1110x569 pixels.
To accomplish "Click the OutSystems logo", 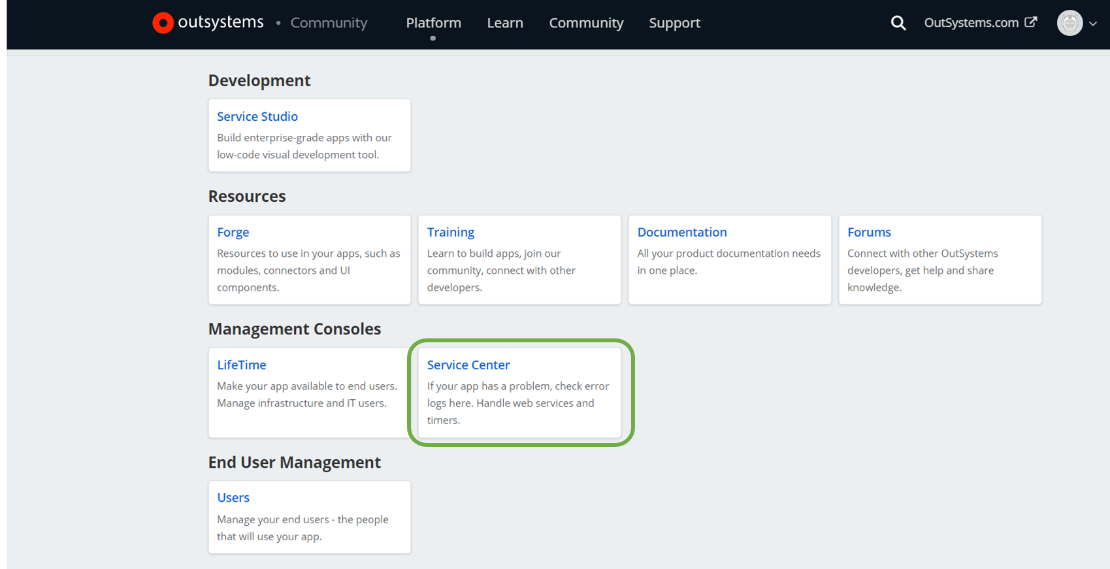I will (x=208, y=22).
